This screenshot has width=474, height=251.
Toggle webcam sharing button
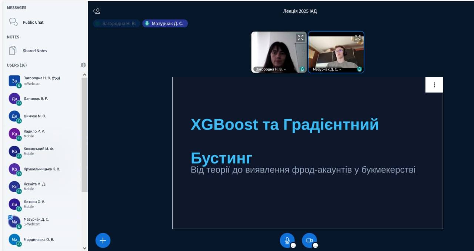click(x=309, y=240)
